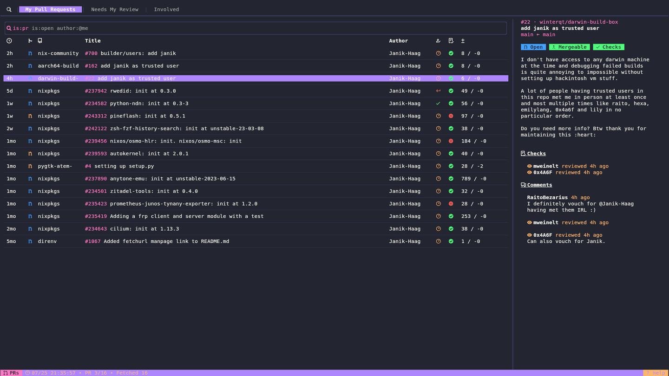
Task: Open the Involved tab
Action: pyautogui.click(x=166, y=9)
